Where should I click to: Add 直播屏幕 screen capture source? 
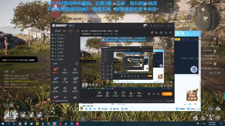coord(100,94)
